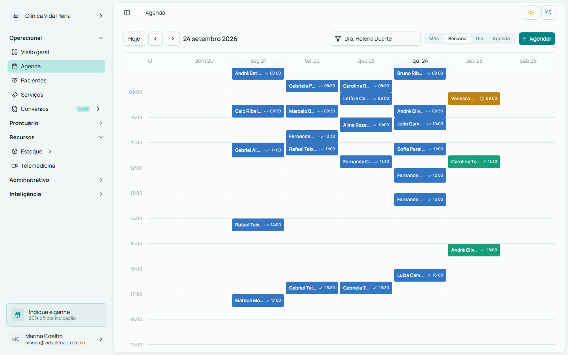Open Mateus Mo... 17:00 appointment

coord(258,301)
